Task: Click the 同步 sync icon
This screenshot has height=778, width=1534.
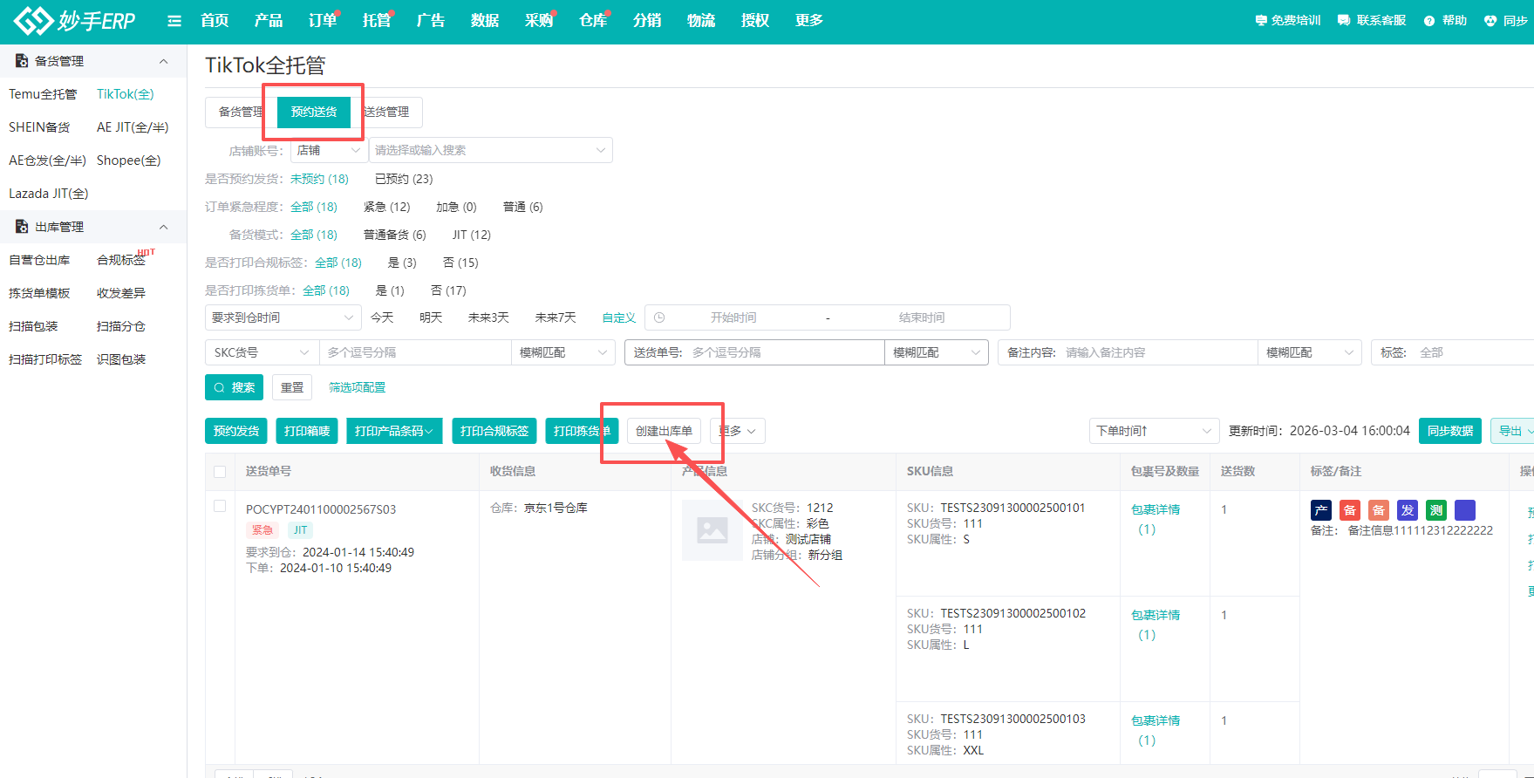Action: coord(1490,21)
